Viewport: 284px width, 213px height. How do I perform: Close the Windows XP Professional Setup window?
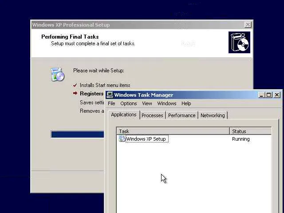[248, 25]
